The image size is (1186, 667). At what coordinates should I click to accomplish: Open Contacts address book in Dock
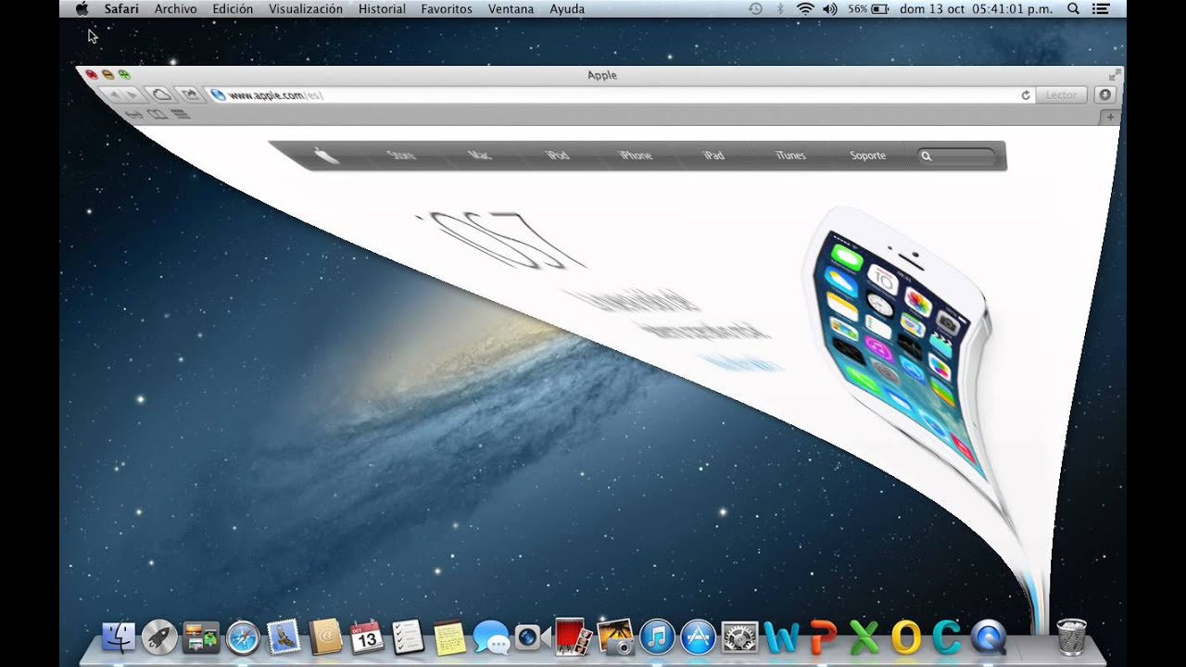coord(325,637)
